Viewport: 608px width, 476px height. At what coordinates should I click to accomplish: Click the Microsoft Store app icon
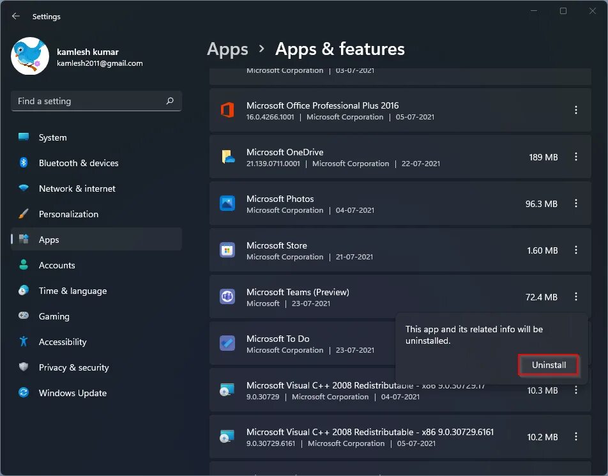(227, 250)
